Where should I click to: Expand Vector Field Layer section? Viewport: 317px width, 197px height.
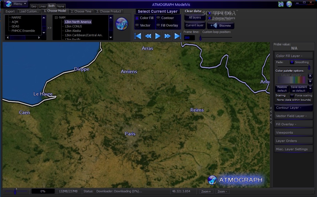click(x=294, y=116)
